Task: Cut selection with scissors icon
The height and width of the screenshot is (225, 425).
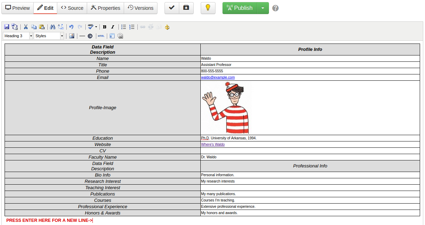Action: click(26, 27)
